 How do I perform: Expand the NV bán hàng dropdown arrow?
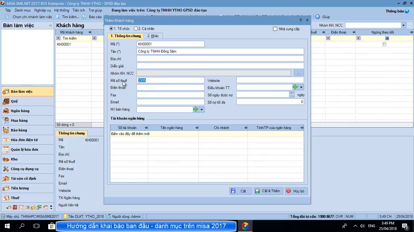[202, 110]
